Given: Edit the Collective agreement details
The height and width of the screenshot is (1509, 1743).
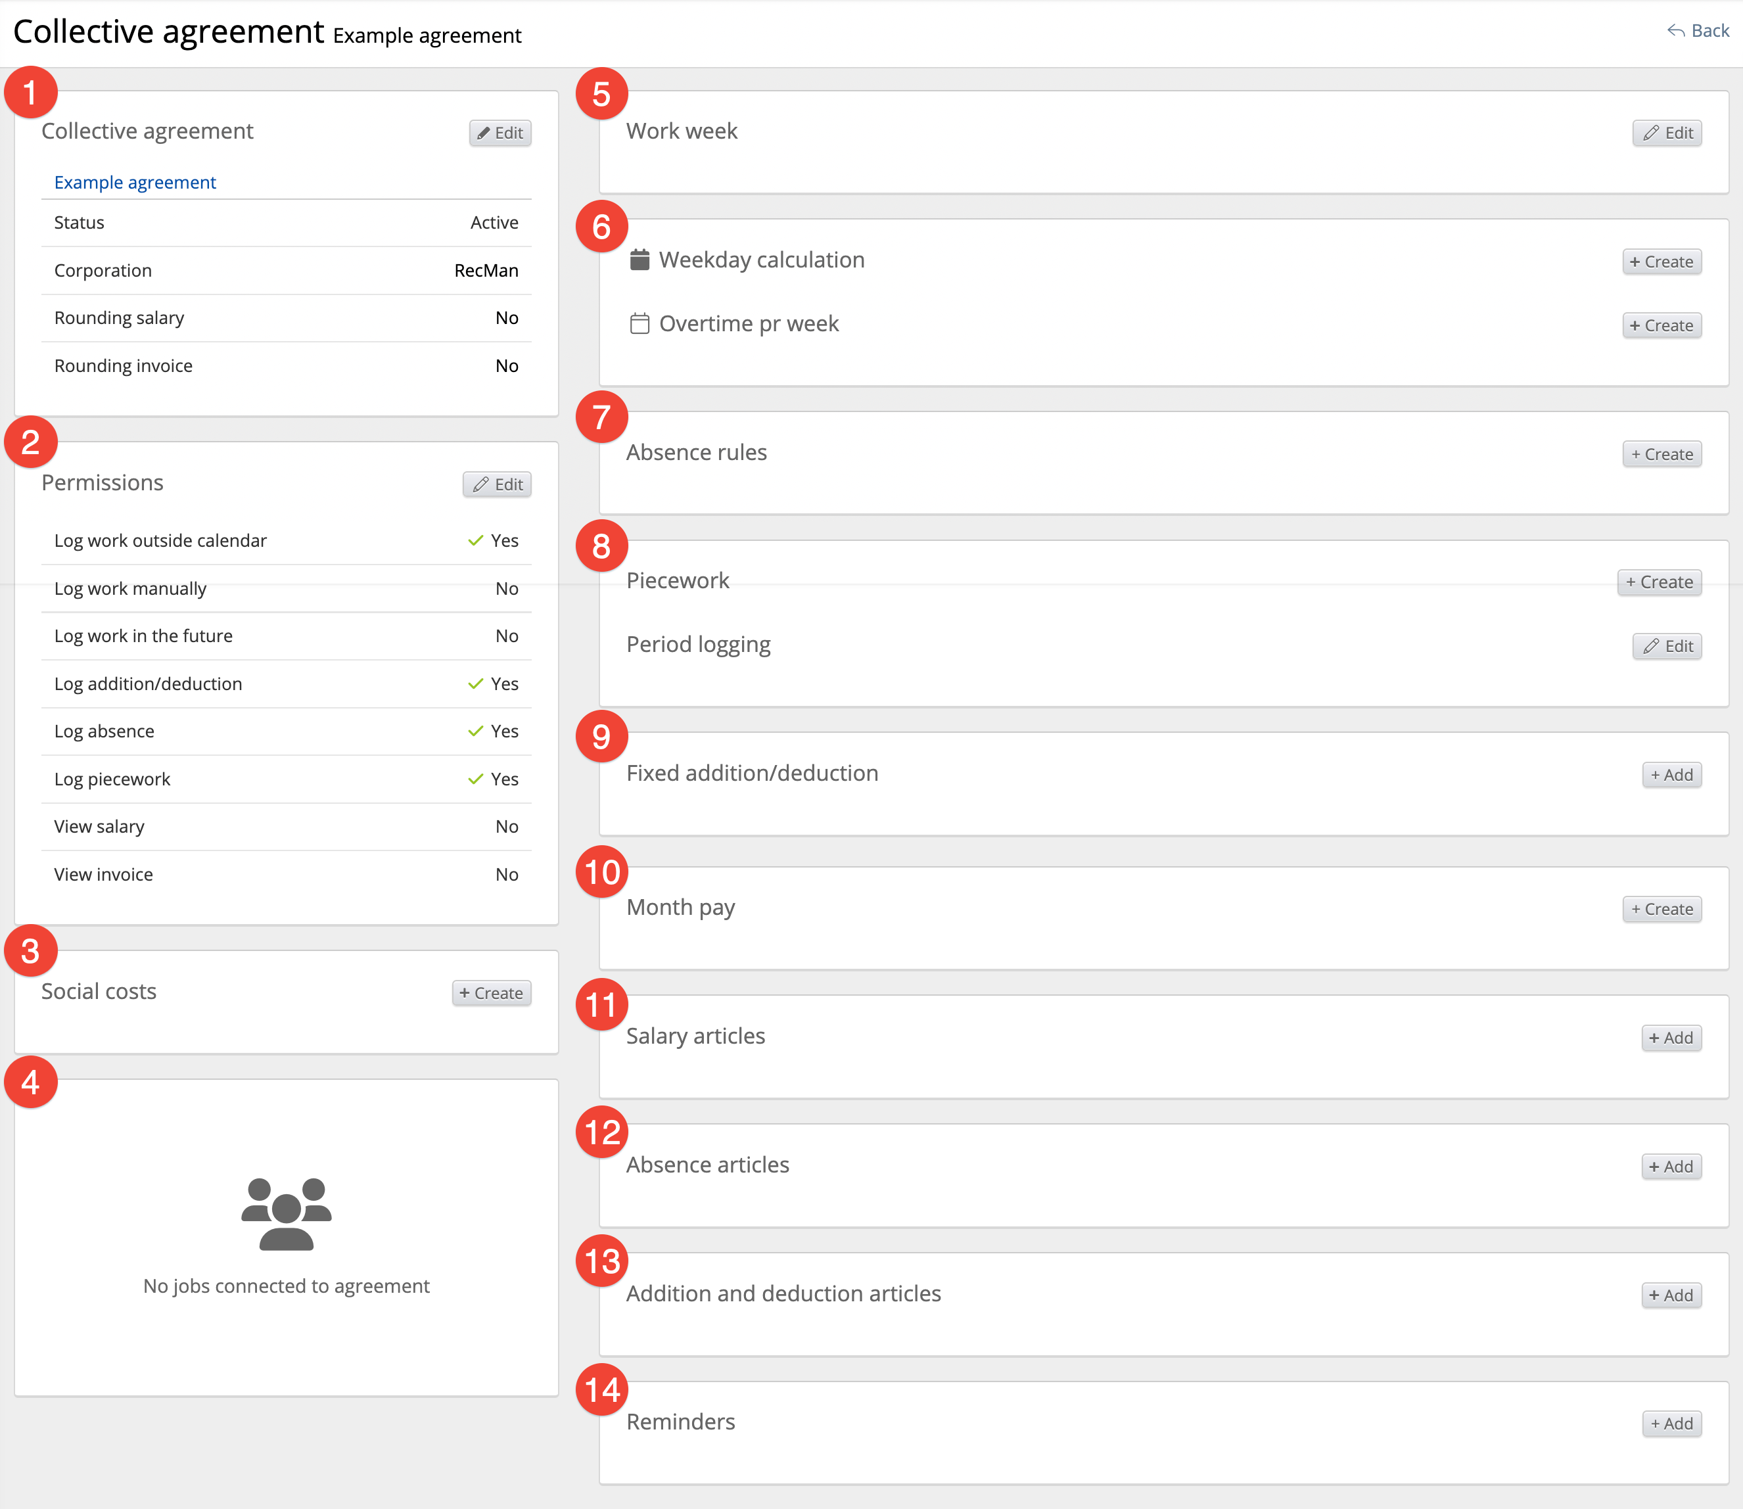Looking at the screenshot, I should click(x=500, y=133).
